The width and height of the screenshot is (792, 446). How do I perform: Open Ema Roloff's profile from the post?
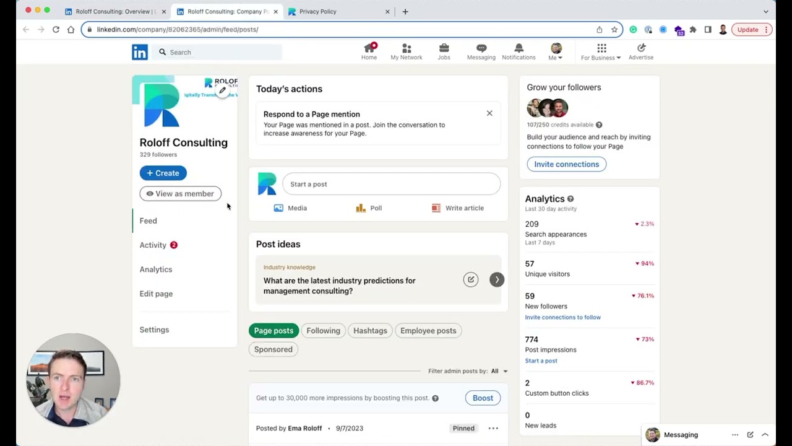305,428
